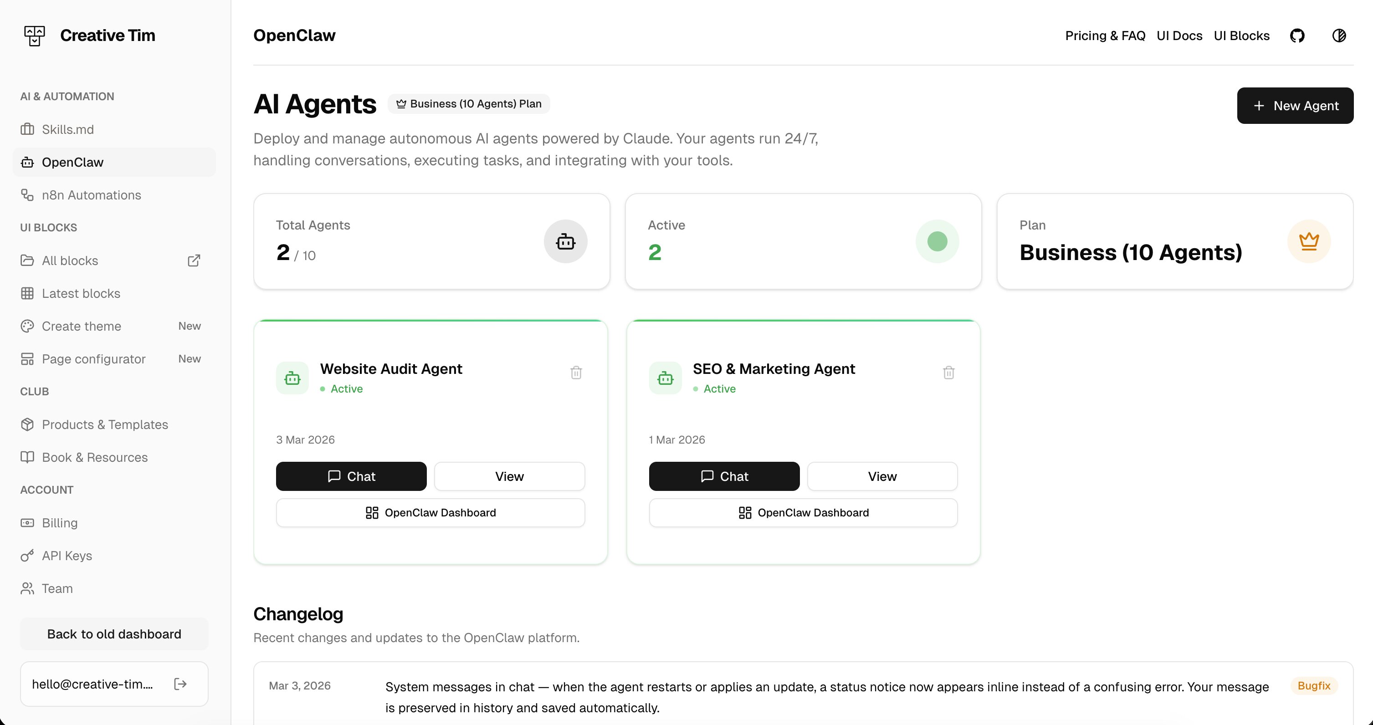Open the Create theme menu item
1373x725 pixels.
[114, 326]
